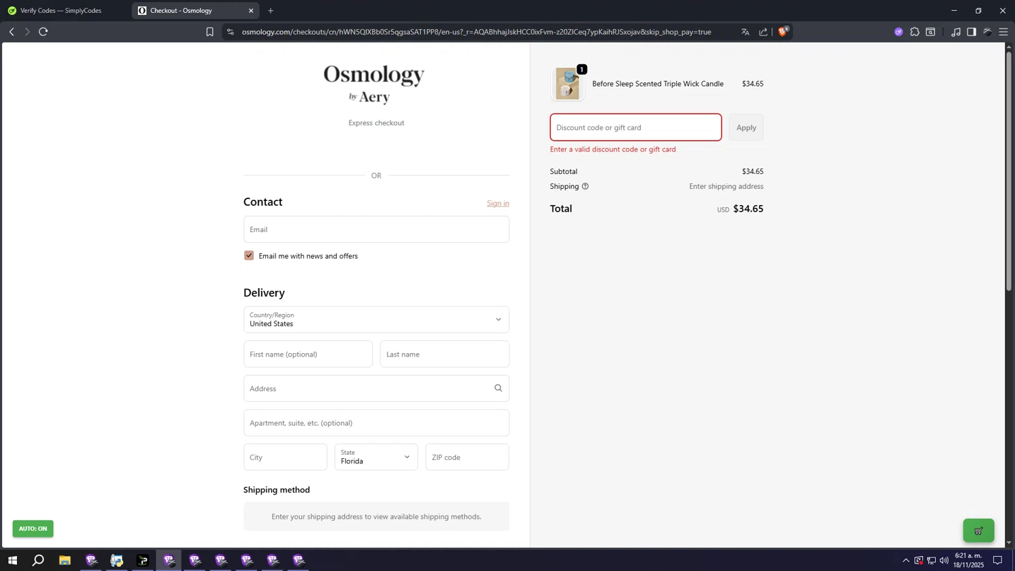Click the Express checkout label
This screenshot has height=571, width=1015.
(x=376, y=123)
